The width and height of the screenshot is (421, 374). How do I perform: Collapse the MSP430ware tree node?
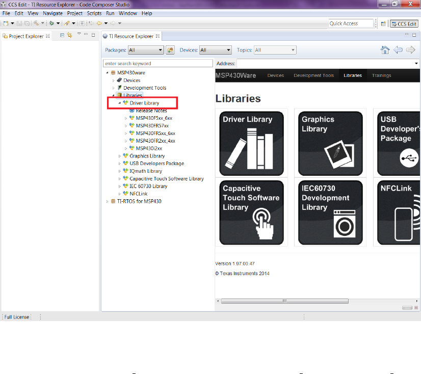coord(107,73)
